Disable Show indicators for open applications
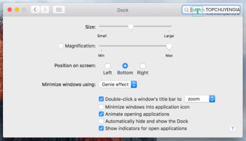This screenshot has width=246, height=141. pyautogui.click(x=101, y=128)
